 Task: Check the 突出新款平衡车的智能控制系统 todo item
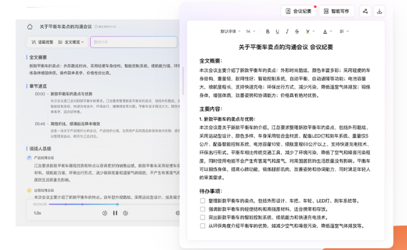pos(203,217)
